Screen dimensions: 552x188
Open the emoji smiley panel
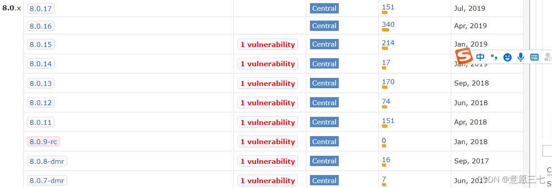507,57
